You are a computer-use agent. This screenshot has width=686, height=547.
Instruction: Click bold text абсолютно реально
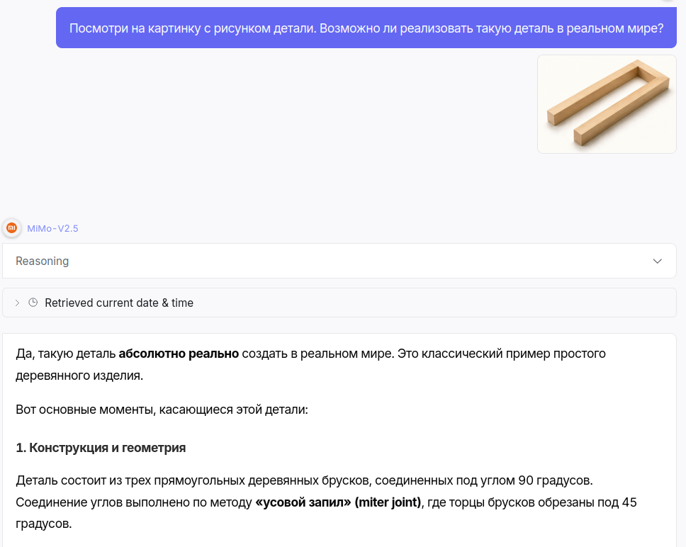point(179,354)
